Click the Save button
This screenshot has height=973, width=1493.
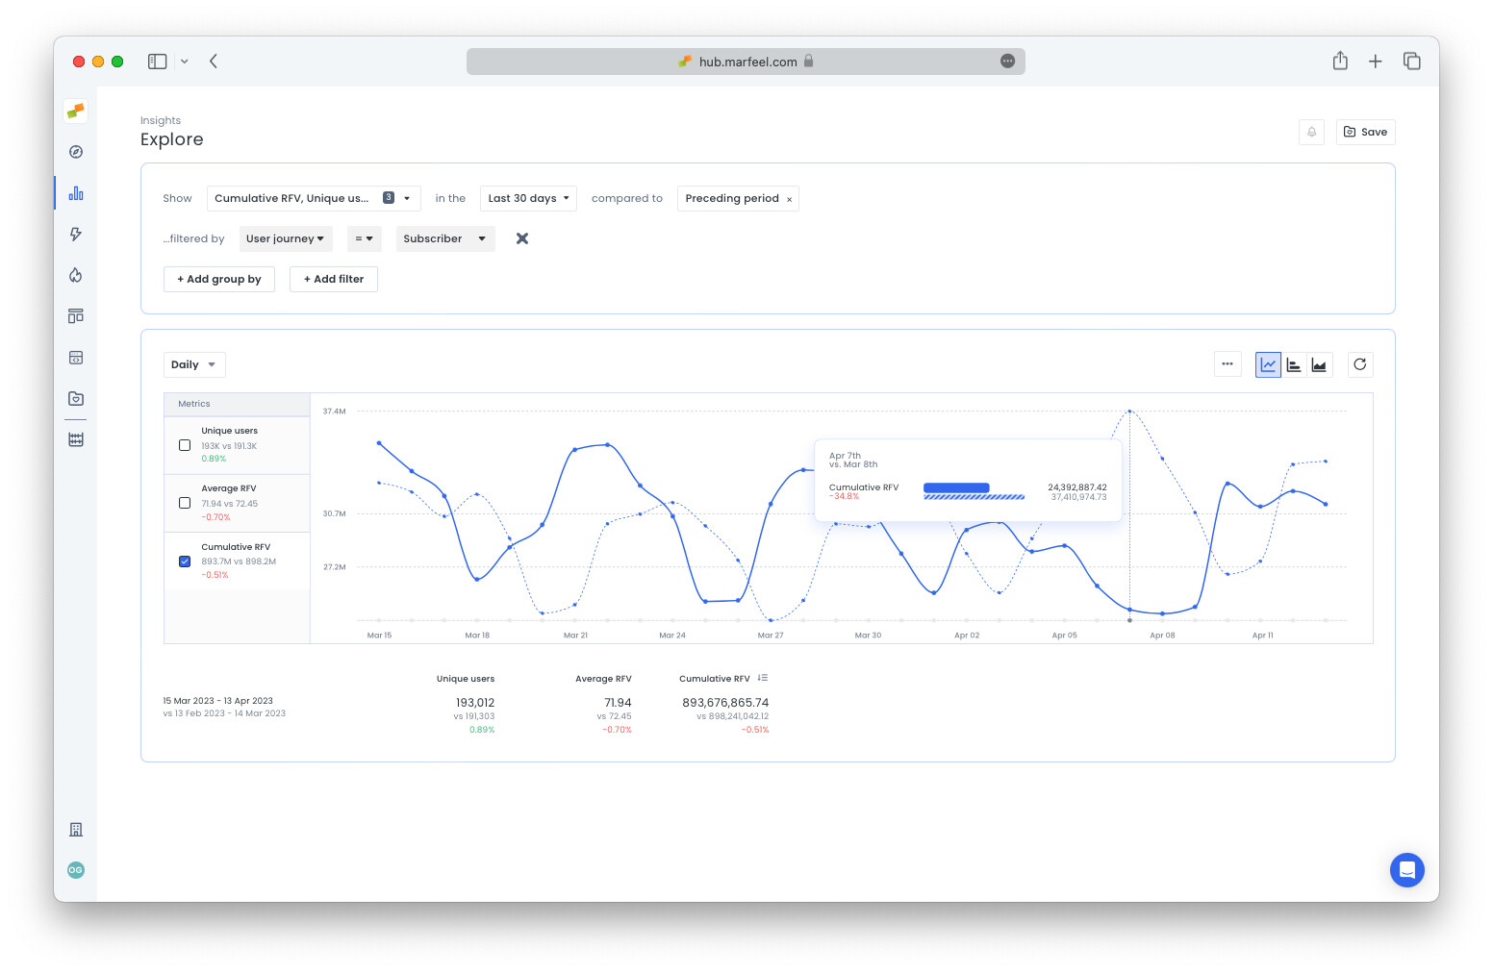click(x=1365, y=132)
